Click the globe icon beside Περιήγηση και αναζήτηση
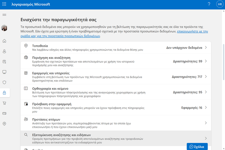 (x=26, y=58)
